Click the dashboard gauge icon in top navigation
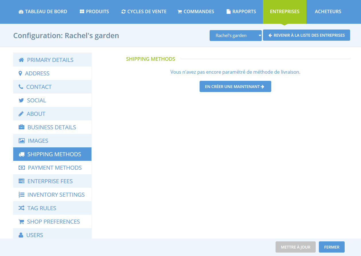Viewport: 361px width, 256px height. click(x=21, y=12)
